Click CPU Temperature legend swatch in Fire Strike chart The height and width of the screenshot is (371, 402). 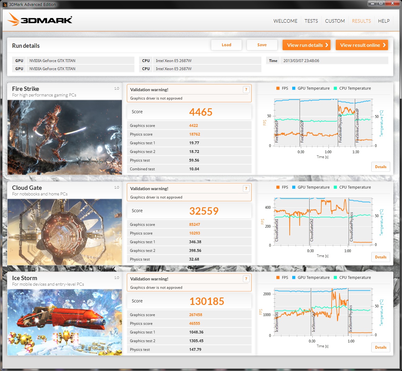click(x=335, y=88)
